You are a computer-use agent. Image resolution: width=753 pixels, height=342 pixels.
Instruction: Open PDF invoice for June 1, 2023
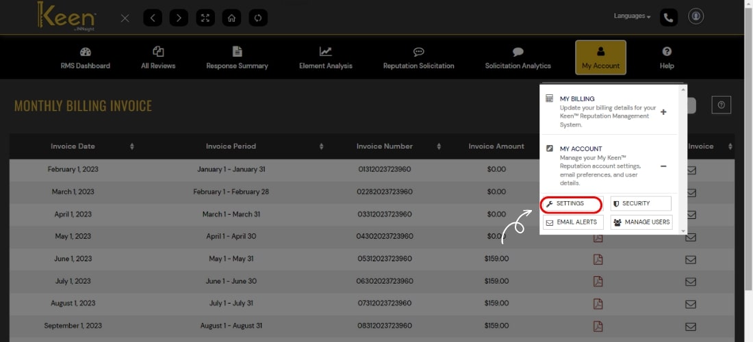598,259
